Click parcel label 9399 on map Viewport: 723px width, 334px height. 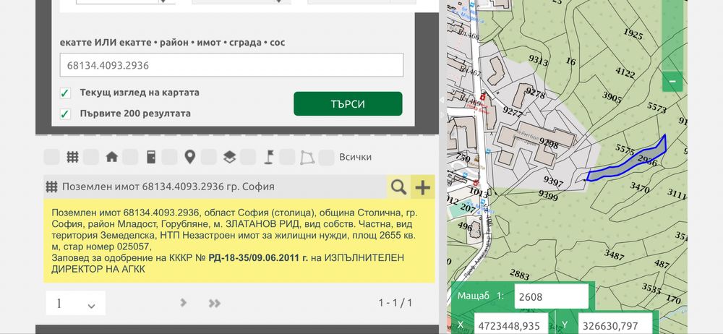[x=548, y=195]
